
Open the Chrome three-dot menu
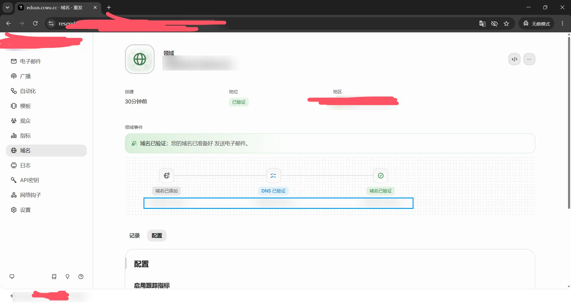[x=562, y=23]
